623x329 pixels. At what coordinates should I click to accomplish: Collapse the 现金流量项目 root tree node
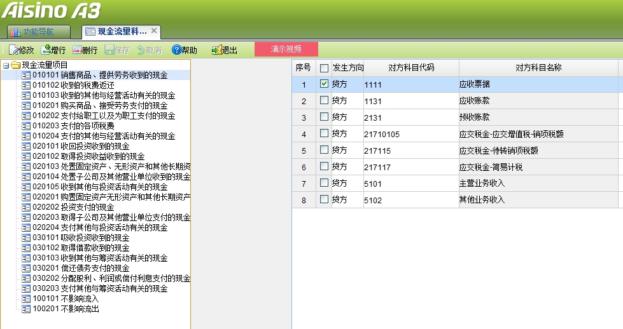6,65
